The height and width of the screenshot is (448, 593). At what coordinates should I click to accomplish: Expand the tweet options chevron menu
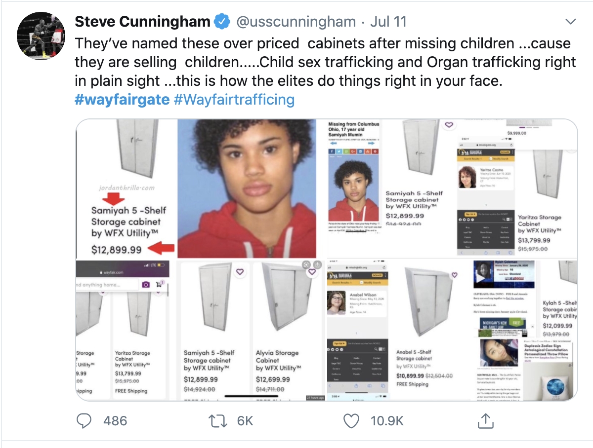tap(570, 22)
